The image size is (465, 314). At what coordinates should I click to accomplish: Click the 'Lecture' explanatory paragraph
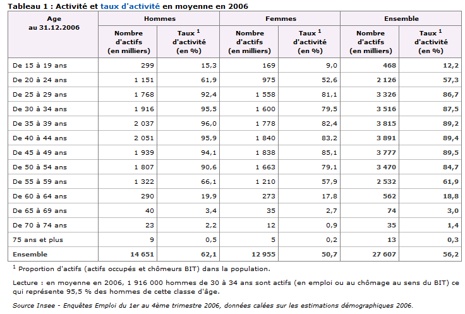coord(236,287)
